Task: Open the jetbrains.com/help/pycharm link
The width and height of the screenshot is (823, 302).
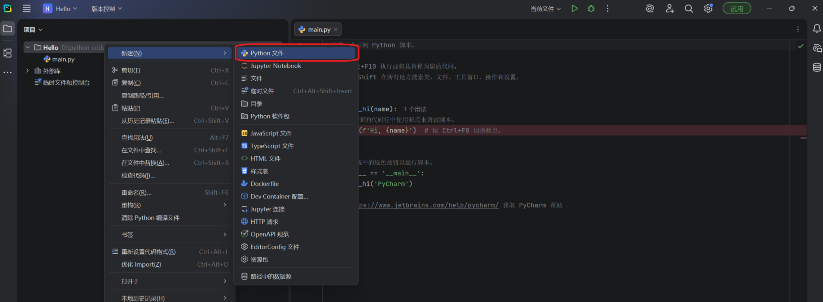Action: click(x=429, y=205)
